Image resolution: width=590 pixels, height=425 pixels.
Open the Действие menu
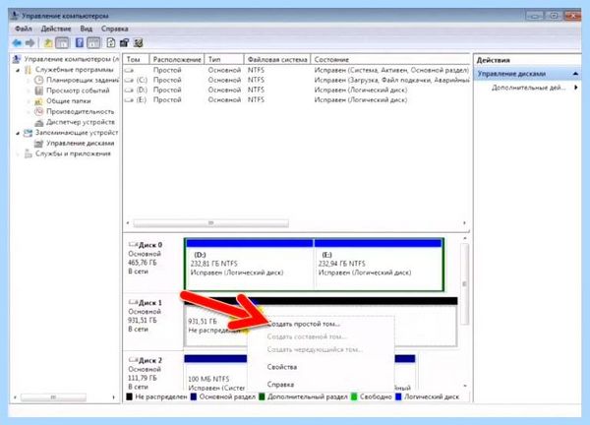coord(56,29)
